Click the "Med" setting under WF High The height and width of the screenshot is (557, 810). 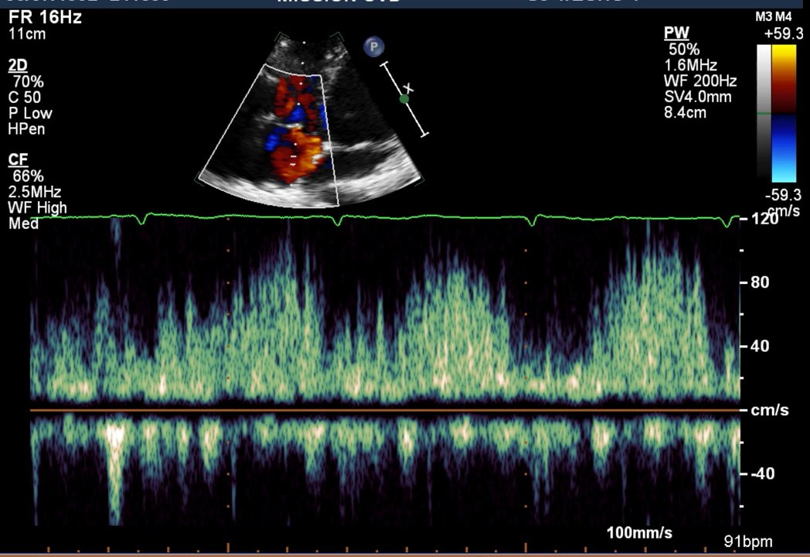coord(23,224)
